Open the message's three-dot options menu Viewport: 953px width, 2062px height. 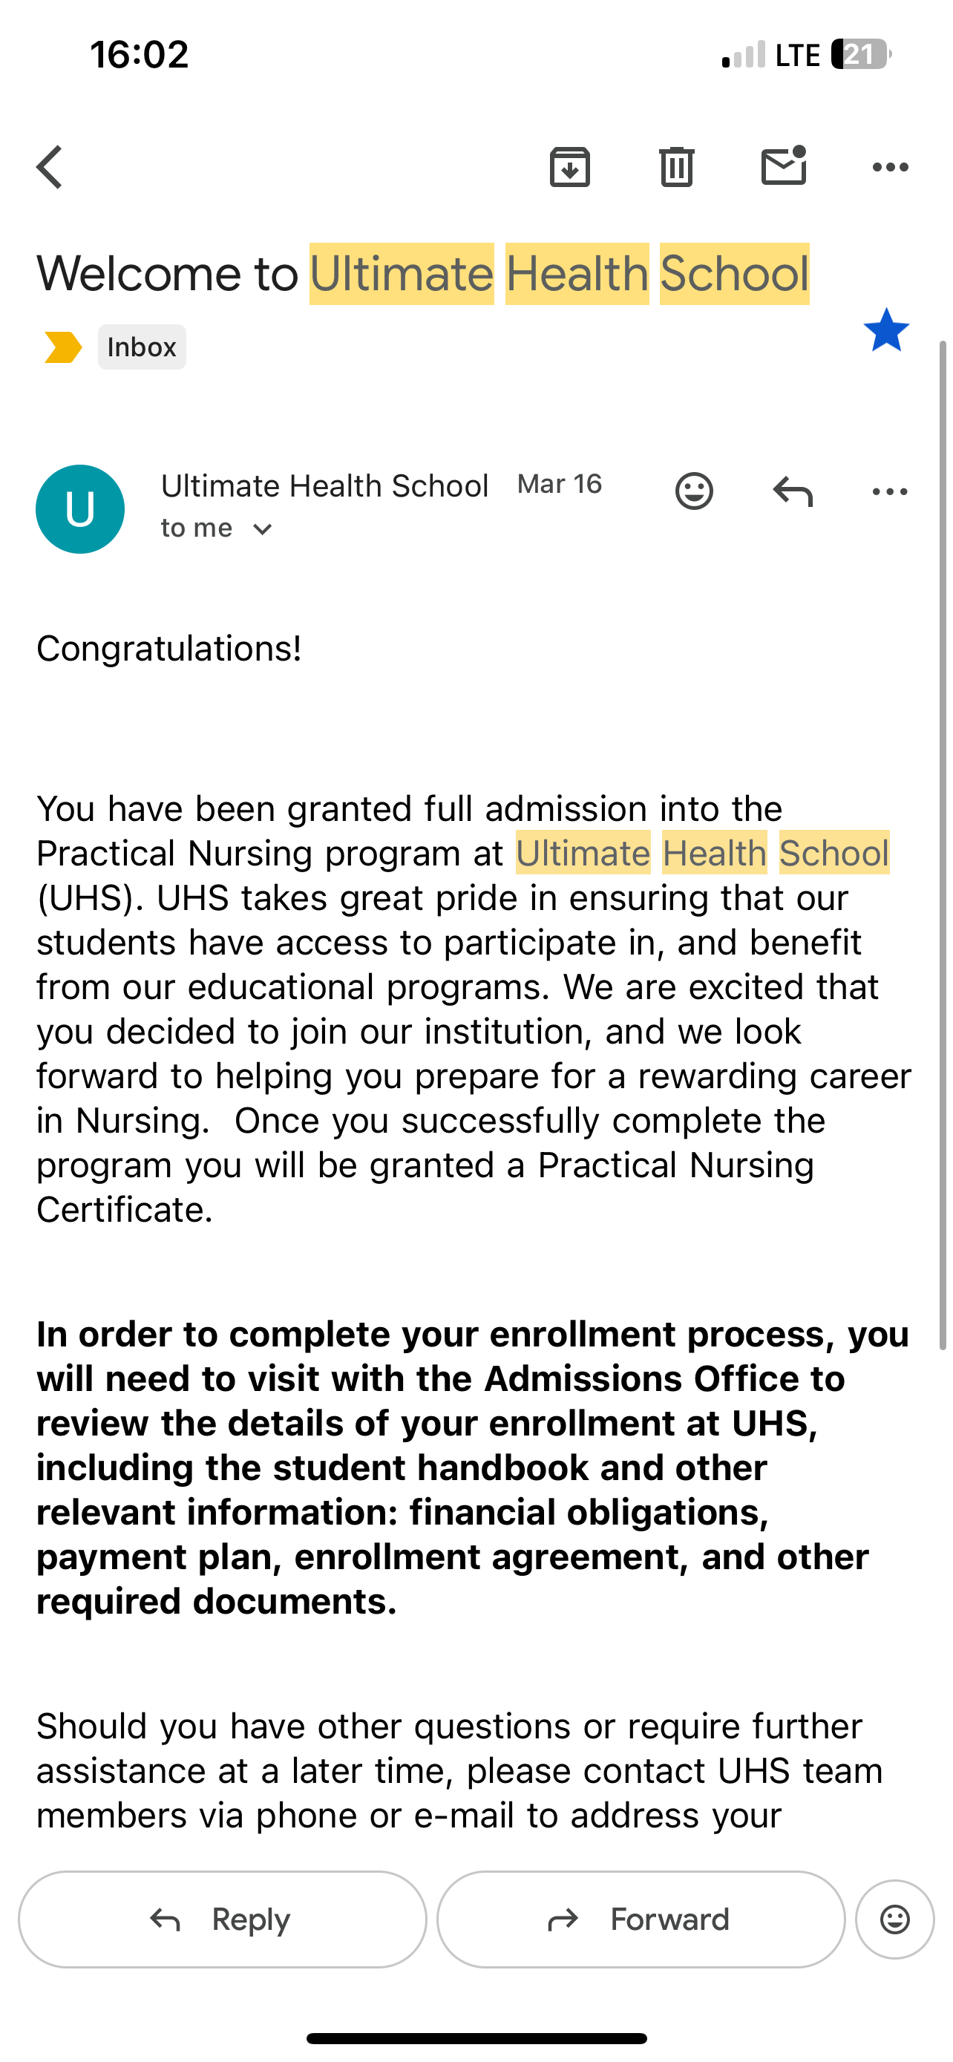(890, 491)
